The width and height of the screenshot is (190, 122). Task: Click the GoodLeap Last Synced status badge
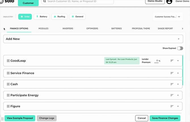[x=122, y=61]
